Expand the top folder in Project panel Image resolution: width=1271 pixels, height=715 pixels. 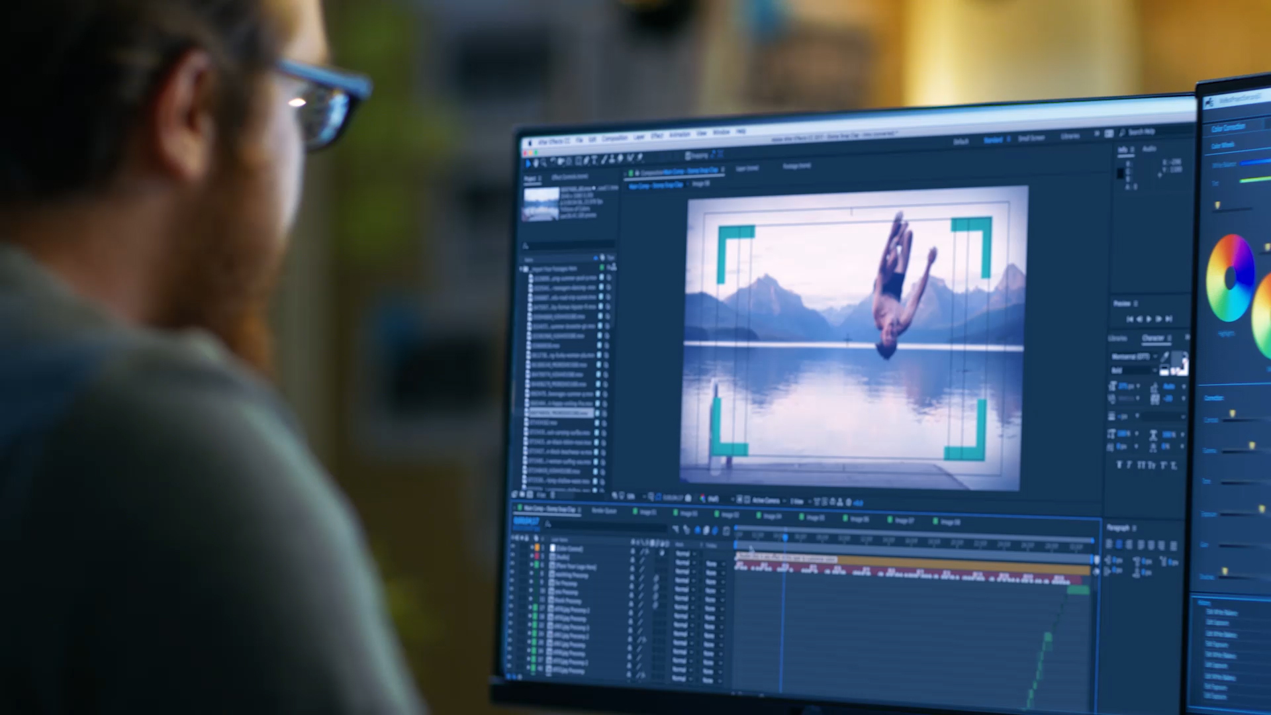[522, 269]
